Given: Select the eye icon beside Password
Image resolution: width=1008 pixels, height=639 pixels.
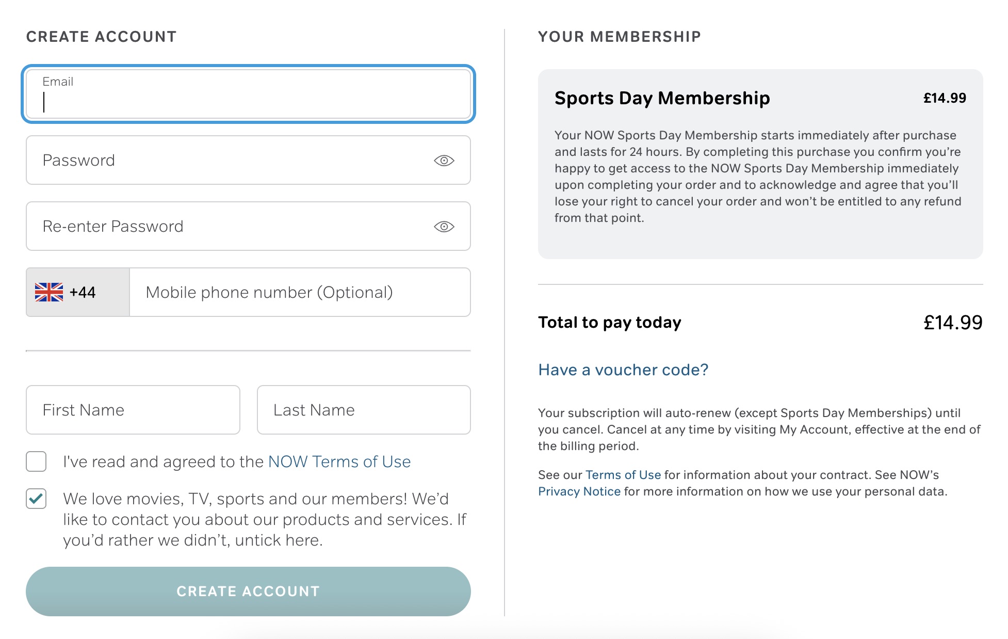Looking at the screenshot, I should [444, 160].
